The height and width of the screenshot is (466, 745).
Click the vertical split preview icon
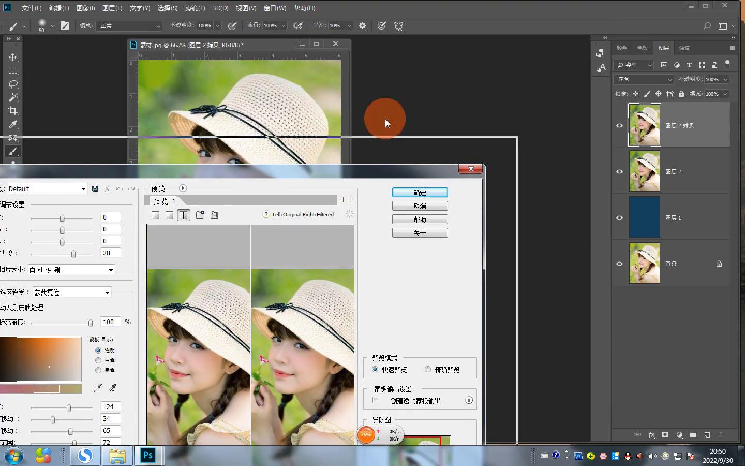(184, 215)
